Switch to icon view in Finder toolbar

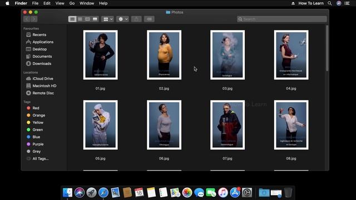click(x=72, y=19)
